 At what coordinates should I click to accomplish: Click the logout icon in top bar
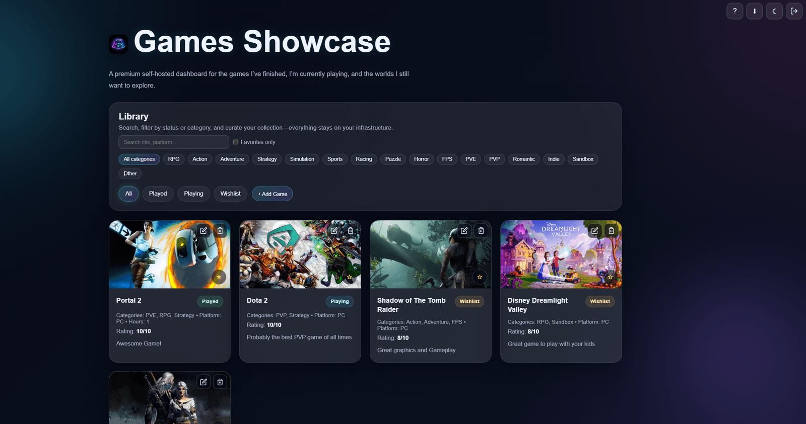click(794, 11)
